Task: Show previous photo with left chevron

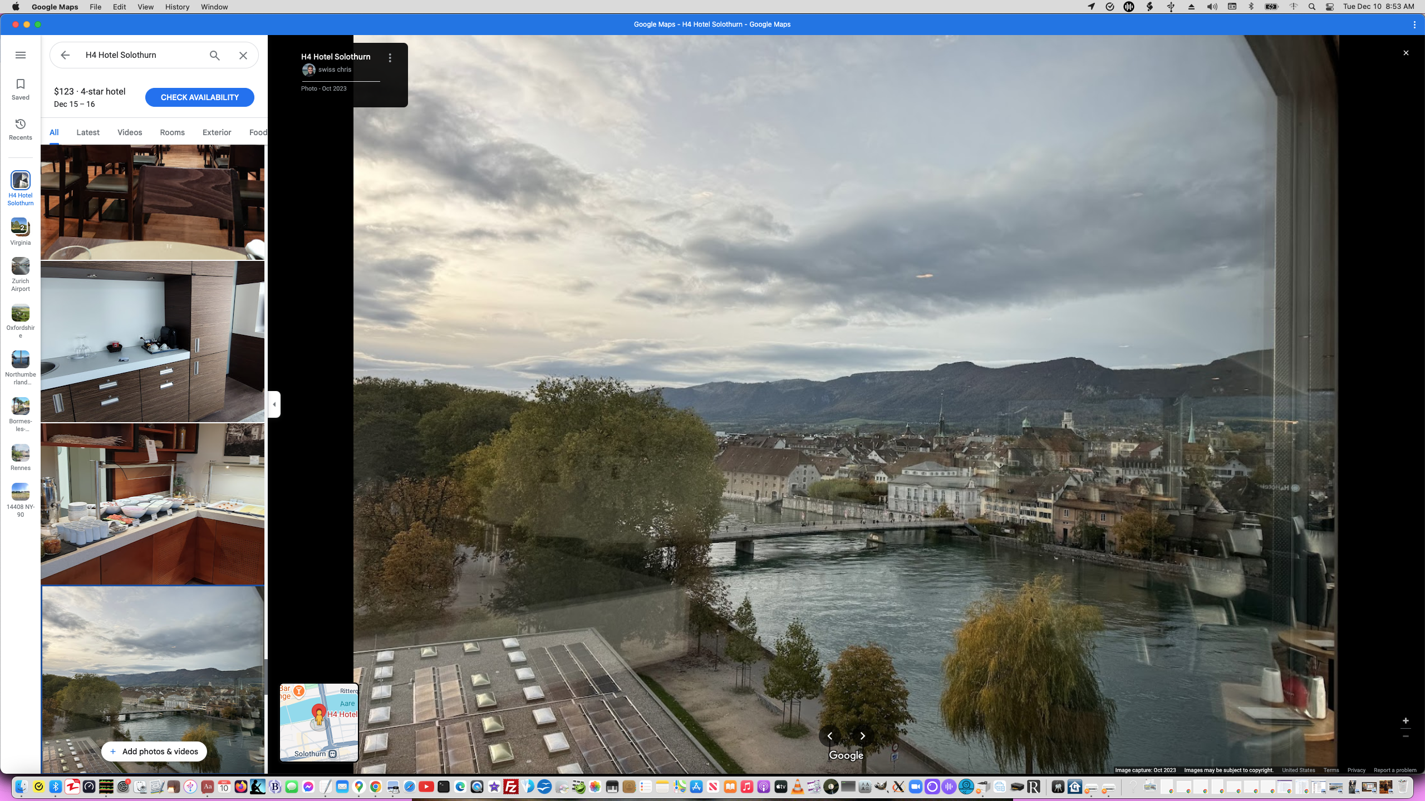Action: pos(830,736)
